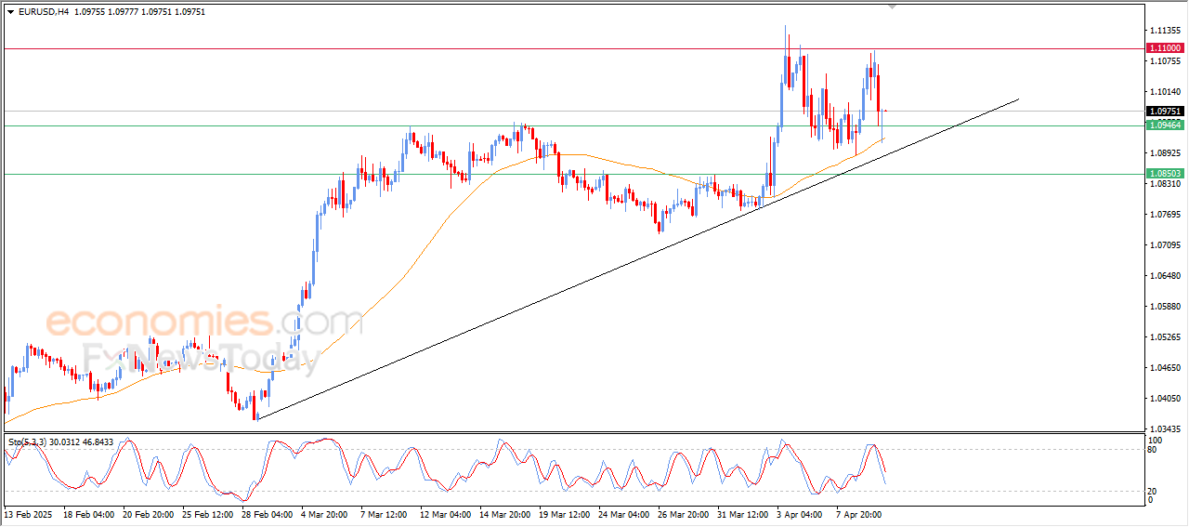Click the 3 Apr 04:00 time label
The width and height of the screenshot is (1189, 527).
coord(801,513)
